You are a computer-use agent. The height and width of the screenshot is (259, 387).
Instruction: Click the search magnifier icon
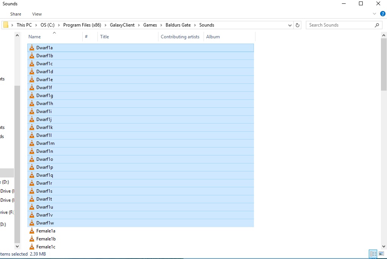tap(377, 25)
